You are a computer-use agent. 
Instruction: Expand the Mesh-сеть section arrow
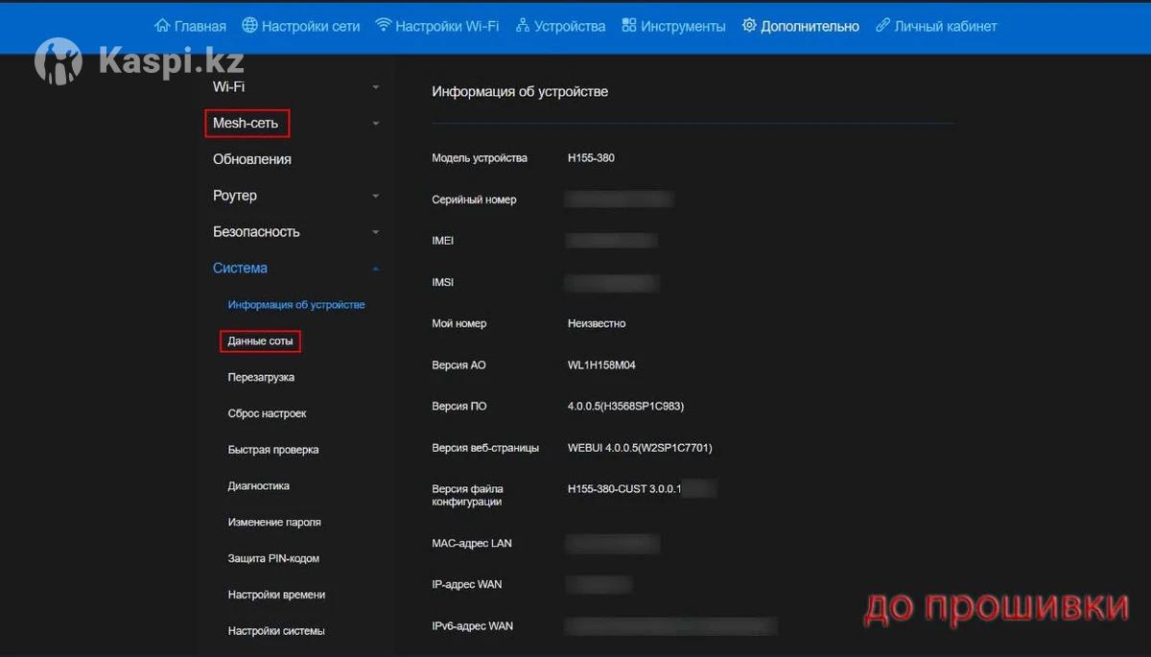coord(376,124)
